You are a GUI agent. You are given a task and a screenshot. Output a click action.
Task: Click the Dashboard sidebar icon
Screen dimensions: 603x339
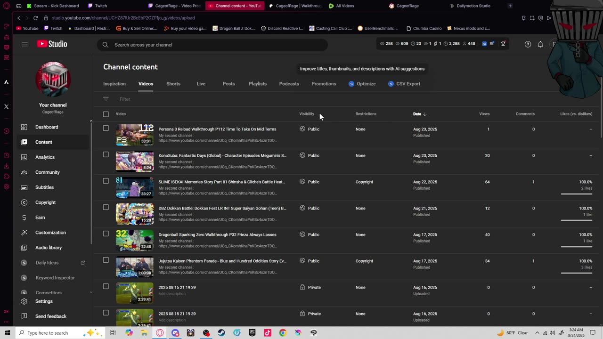click(x=24, y=127)
